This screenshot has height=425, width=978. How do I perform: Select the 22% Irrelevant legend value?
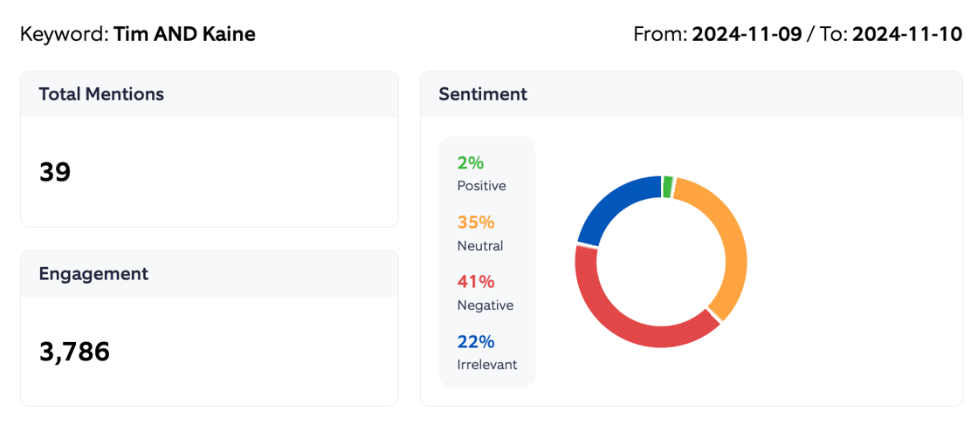click(x=476, y=341)
